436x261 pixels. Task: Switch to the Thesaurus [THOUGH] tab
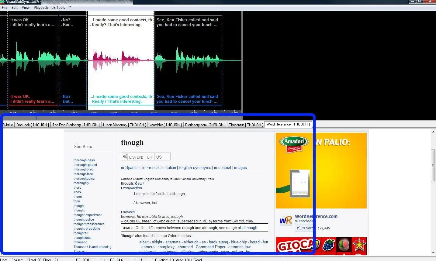pyautogui.click(x=246, y=125)
